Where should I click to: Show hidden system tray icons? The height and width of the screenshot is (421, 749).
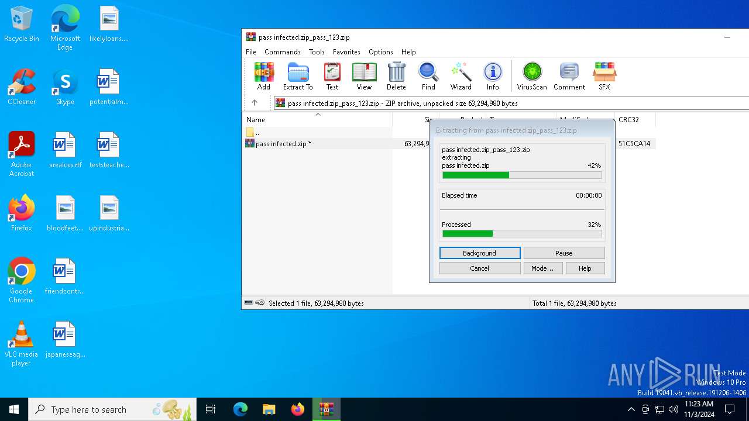click(x=631, y=409)
